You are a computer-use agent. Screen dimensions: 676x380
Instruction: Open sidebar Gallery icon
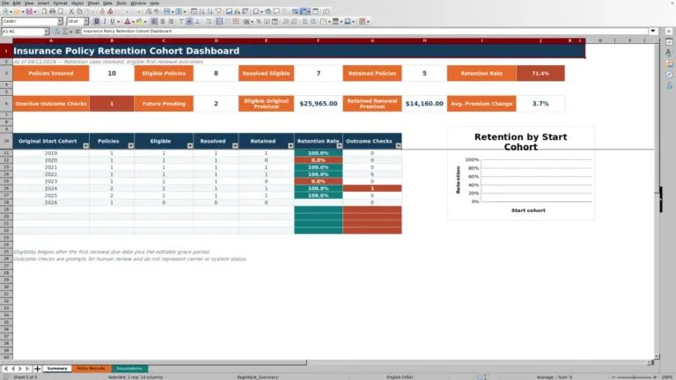pos(669,63)
